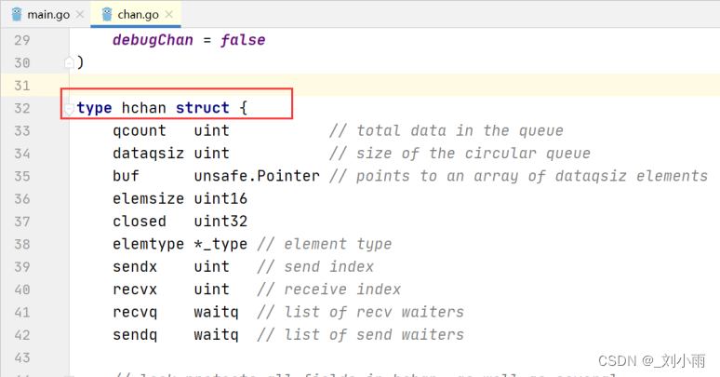
Task: Place cursor on empty highlighted line 31
Action: click(372, 86)
